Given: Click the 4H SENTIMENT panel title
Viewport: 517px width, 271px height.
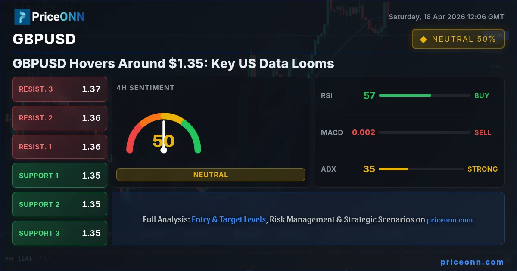Looking at the screenshot, I should click(146, 88).
